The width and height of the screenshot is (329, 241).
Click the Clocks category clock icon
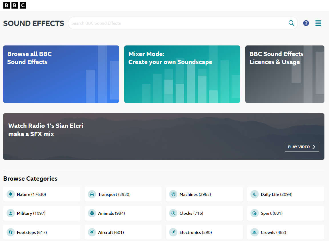pyautogui.click(x=173, y=213)
